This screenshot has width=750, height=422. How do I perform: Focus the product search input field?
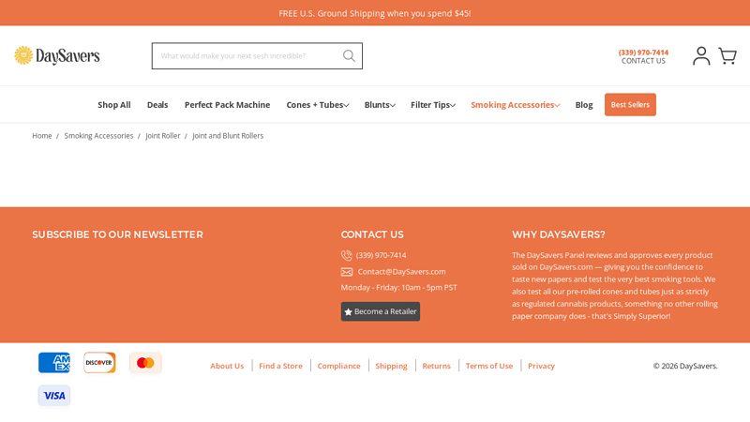tap(244, 56)
